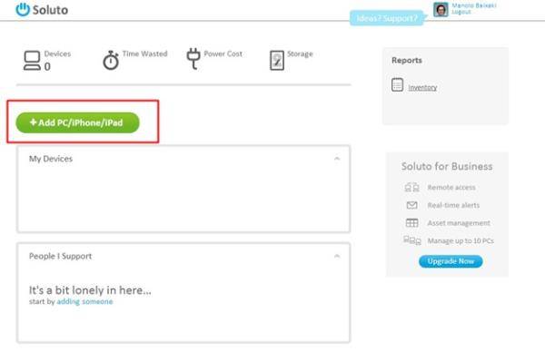Click the Remote access icon
This screenshot has width=545, height=352.
411,188
